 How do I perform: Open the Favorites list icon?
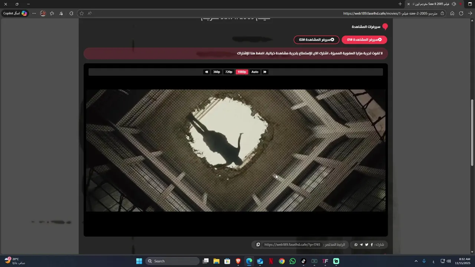point(52,13)
